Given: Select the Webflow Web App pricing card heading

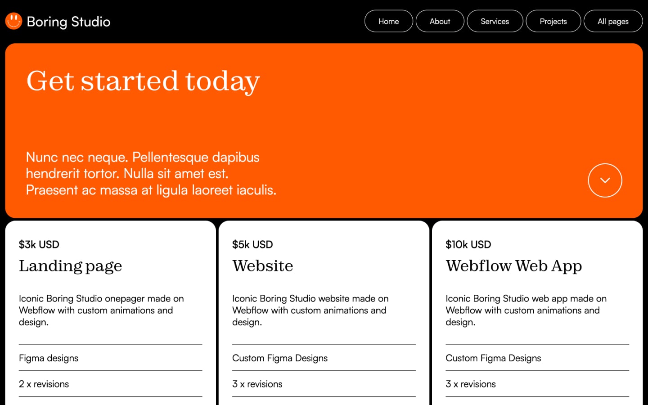Looking at the screenshot, I should pos(513,266).
